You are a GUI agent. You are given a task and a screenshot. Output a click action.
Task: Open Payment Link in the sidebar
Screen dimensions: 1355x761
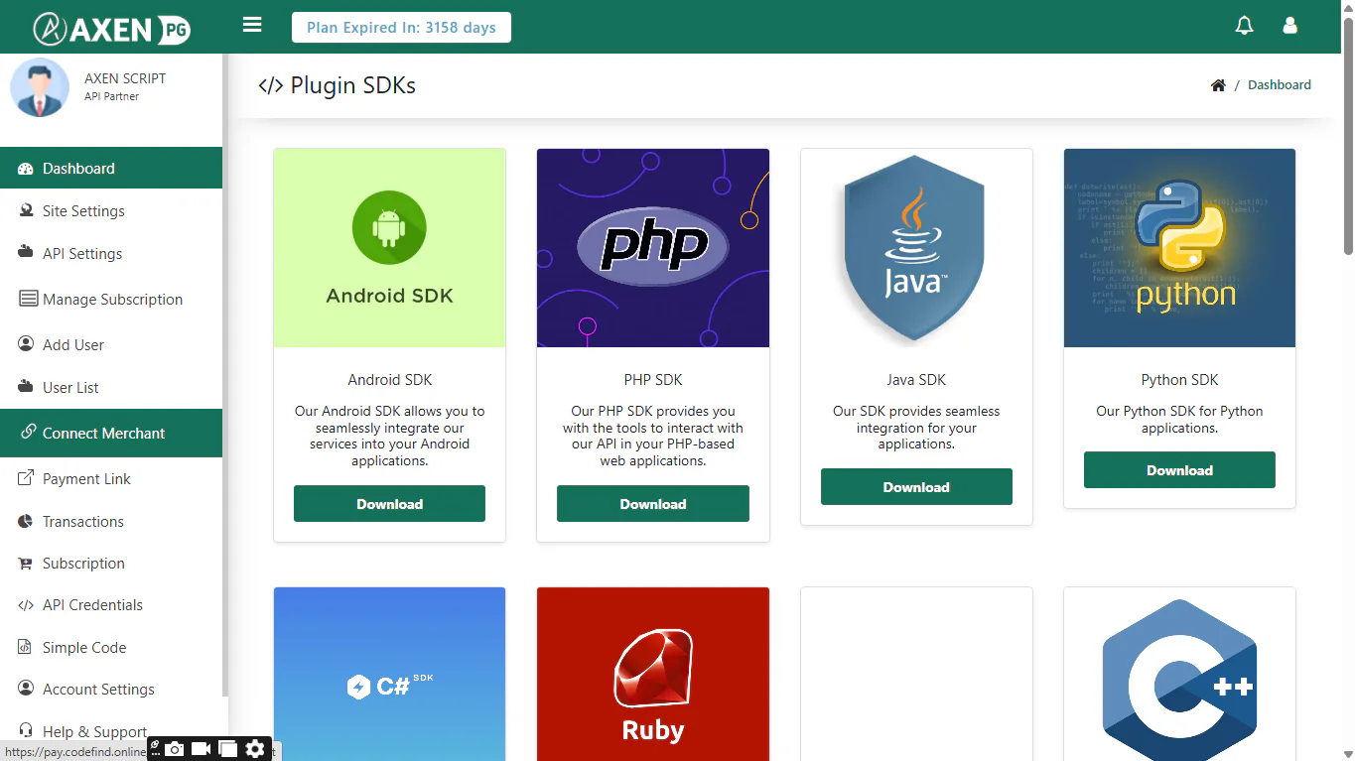(x=111, y=478)
